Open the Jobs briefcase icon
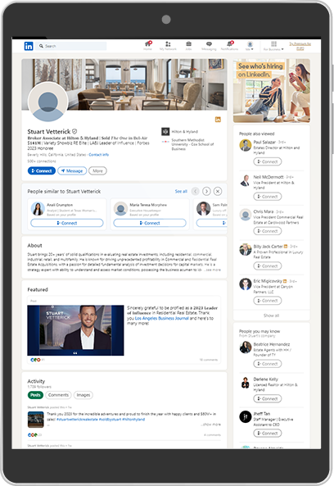Viewport: 334px width, 486px height. click(x=188, y=46)
